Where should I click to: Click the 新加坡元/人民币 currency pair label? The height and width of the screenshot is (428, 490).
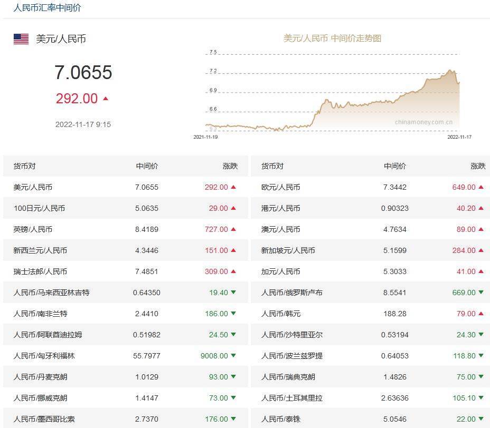[288, 250]
